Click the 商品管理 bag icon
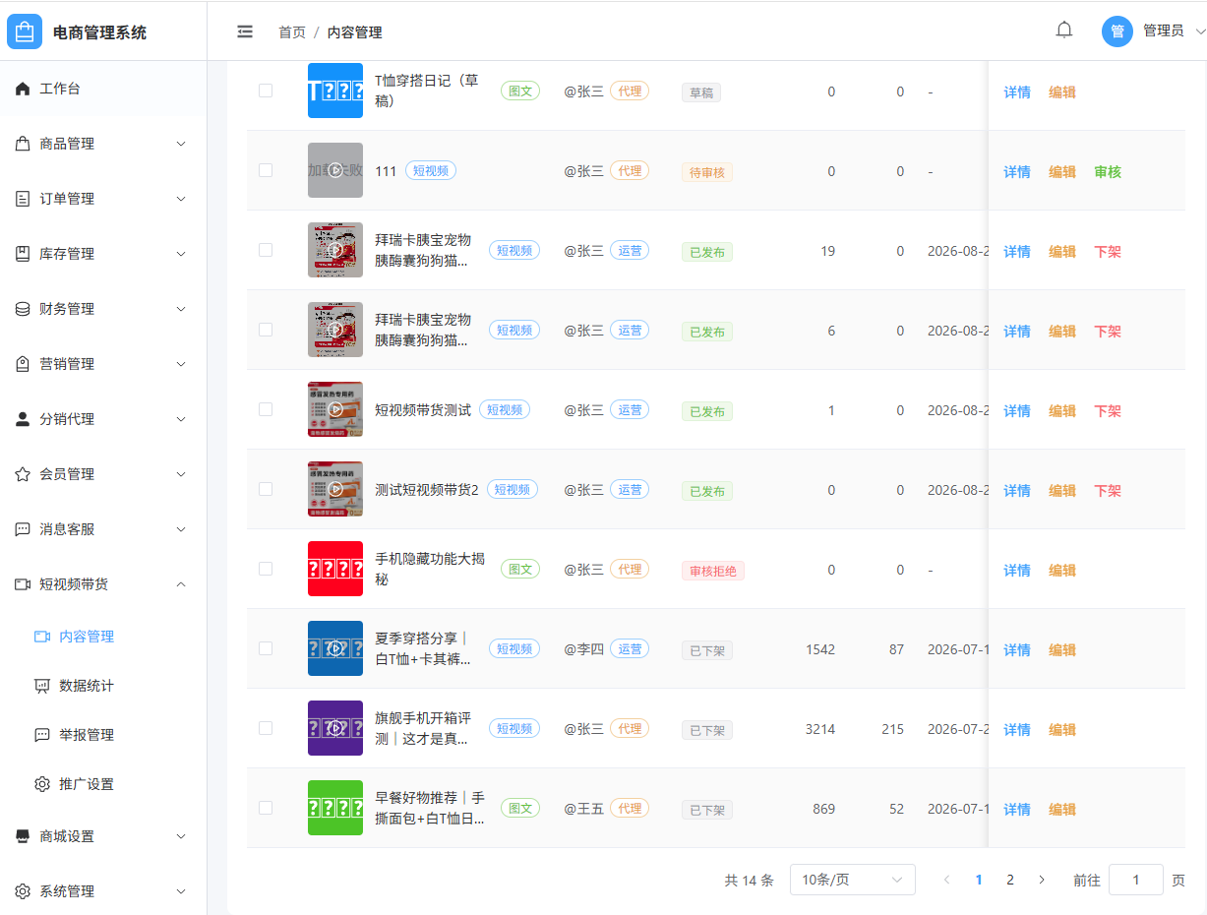Viewport: 1207px width, 915px height. tap(23, 144)
